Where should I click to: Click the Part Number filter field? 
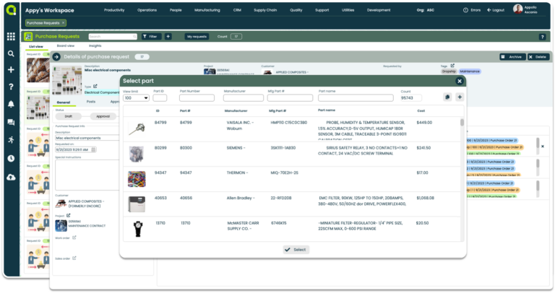tap(197, 98)
